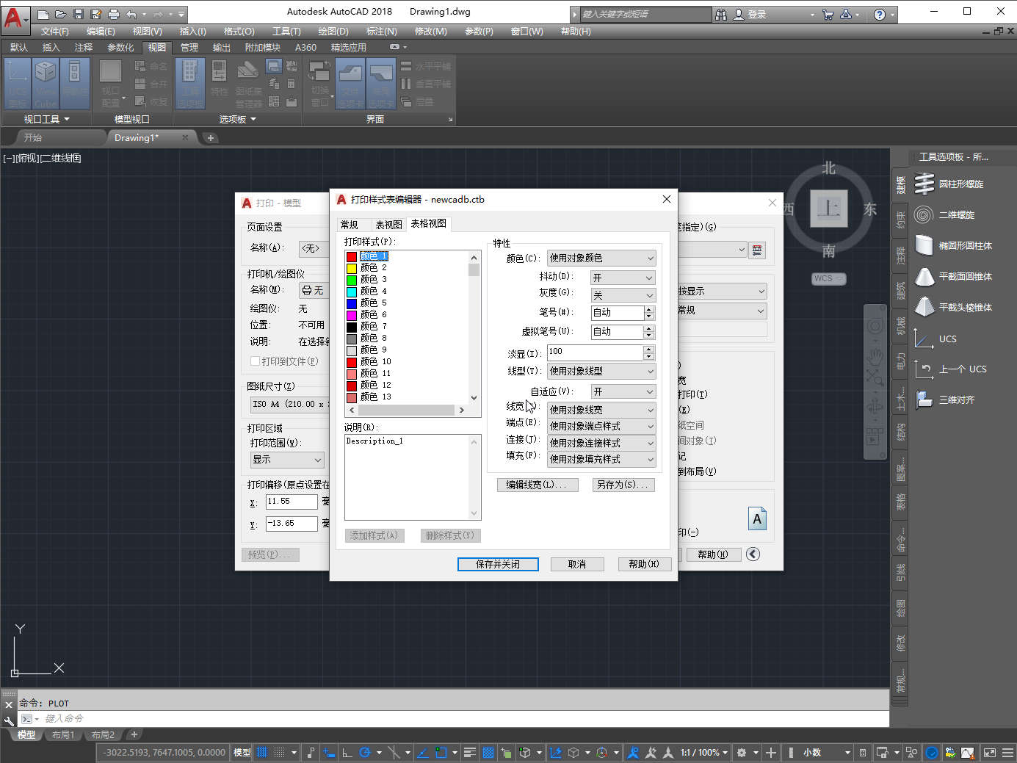Switch to the 布局1 layout tab
Screen dimensions: 1017x763
(63, 734)
